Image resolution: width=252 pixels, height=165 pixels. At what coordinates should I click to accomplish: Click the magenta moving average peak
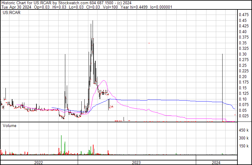click(x=104, y=81)
